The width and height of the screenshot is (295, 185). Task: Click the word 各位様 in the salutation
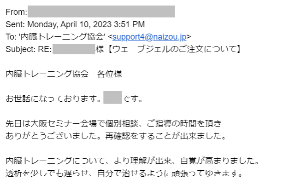tap(110, 74)
